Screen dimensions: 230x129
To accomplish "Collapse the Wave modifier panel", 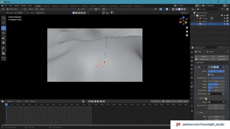I will 197,67.
